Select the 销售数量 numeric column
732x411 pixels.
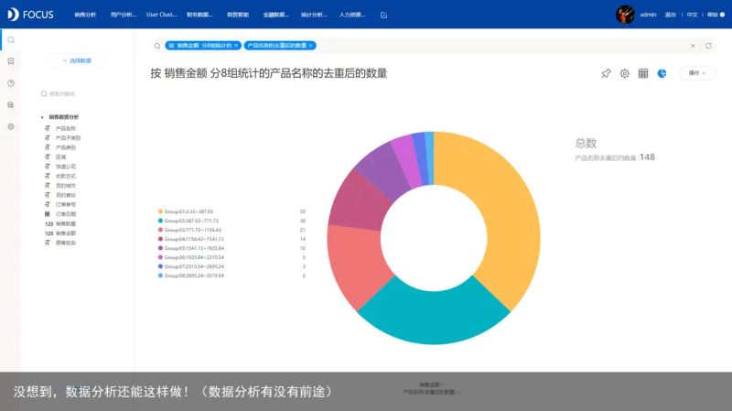click(66, 223)
